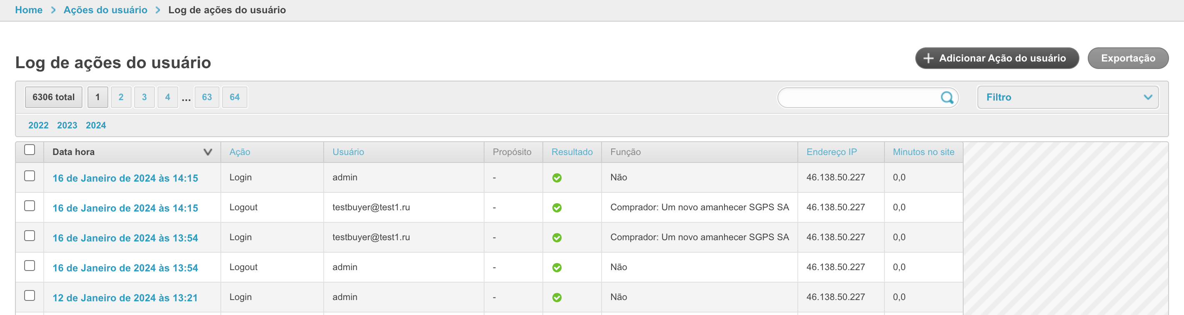Check the box for first 14:15 Login row
Viewport: 1184px width, 315px height.
click(x=30, y=176)
